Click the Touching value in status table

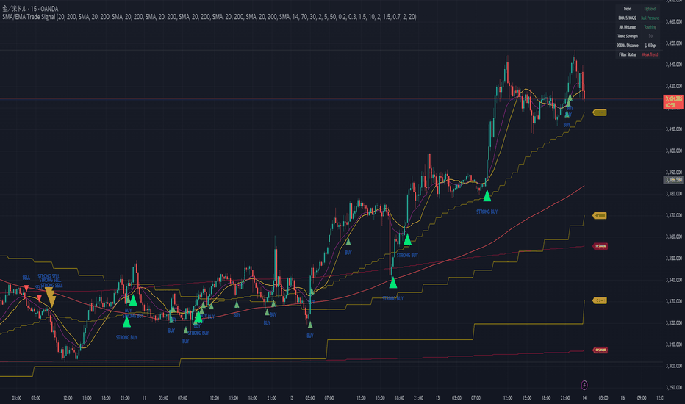click(650, 27)
